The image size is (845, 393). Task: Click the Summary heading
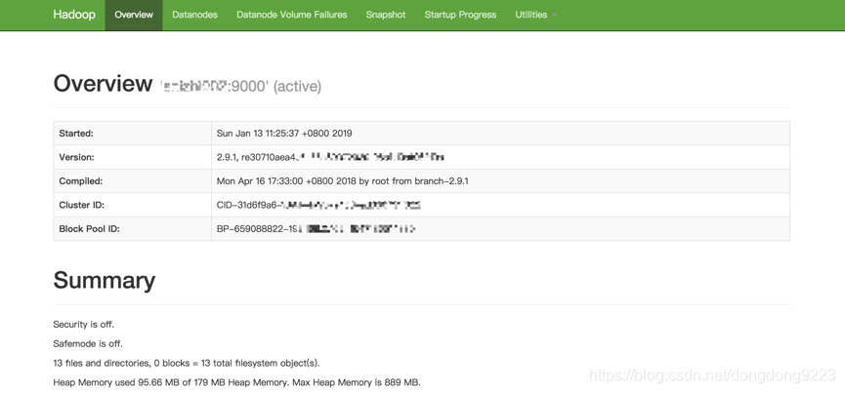(104, 280)
